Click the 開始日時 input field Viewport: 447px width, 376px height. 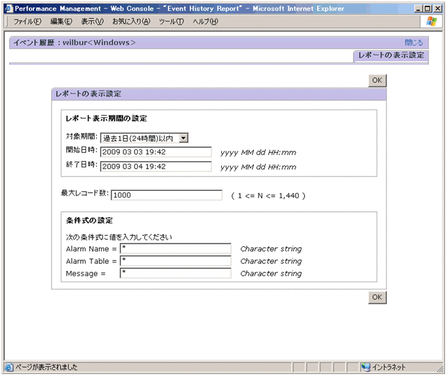(x=156, y=152)
